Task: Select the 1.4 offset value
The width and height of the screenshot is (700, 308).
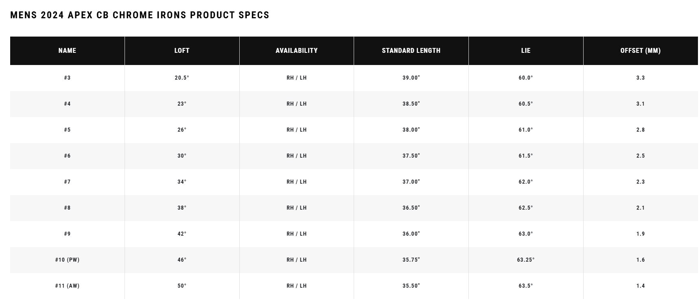Action: point(641,286)
